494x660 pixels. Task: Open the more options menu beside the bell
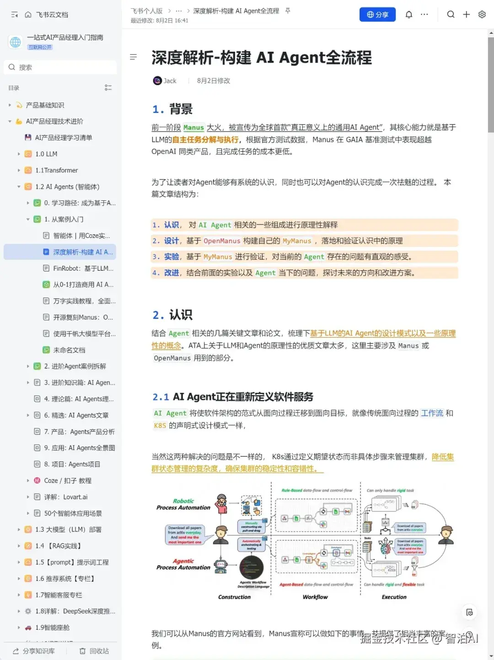(x=424, y=15)
